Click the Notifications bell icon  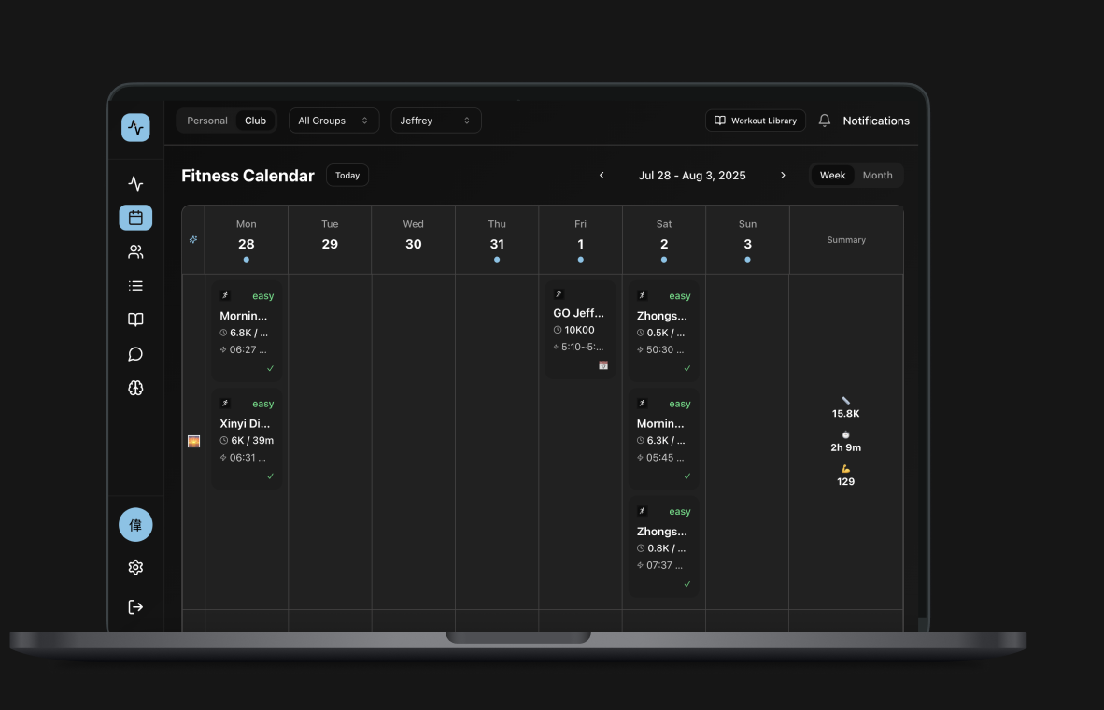[x=825, y=121]
